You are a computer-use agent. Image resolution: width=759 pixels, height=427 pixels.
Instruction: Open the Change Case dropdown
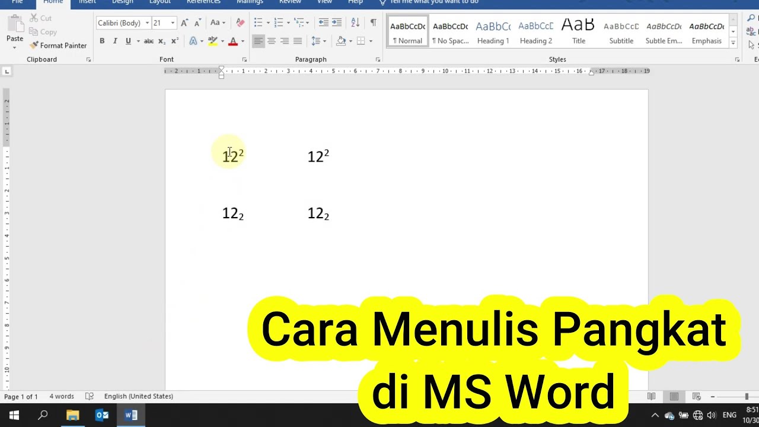pyautogui.click(x=218, y=23)
